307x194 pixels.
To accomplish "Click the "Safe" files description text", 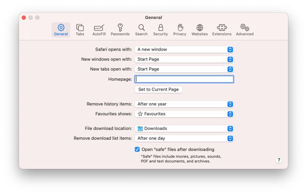I will click(181, 159).
